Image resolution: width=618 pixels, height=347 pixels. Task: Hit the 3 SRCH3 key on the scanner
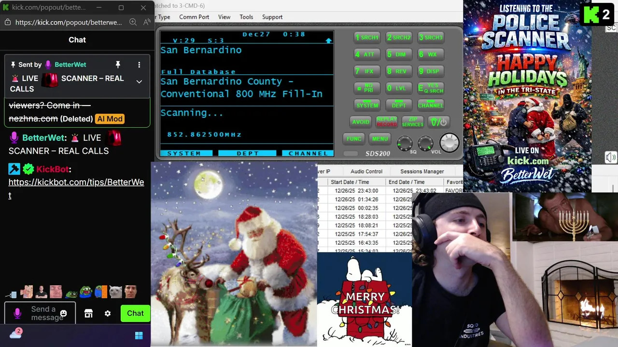point(431,38)
